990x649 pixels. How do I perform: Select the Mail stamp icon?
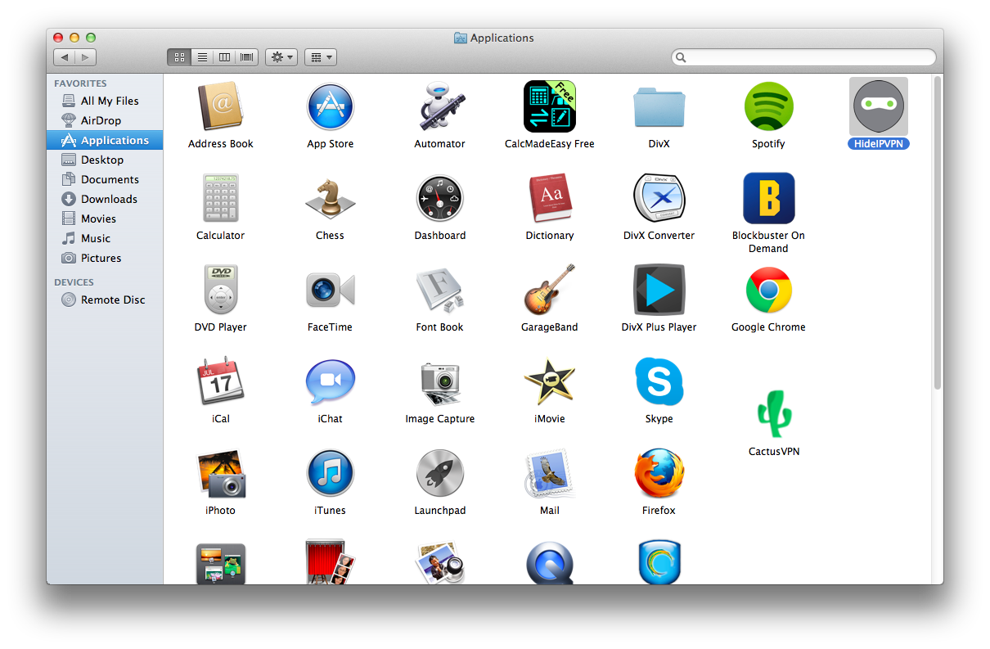coord(550,473)
